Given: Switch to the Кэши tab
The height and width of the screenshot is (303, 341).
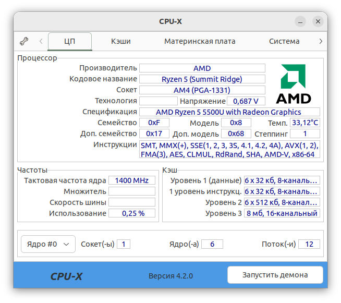Looking at the screenshot, I should click(x=120, y=41).
